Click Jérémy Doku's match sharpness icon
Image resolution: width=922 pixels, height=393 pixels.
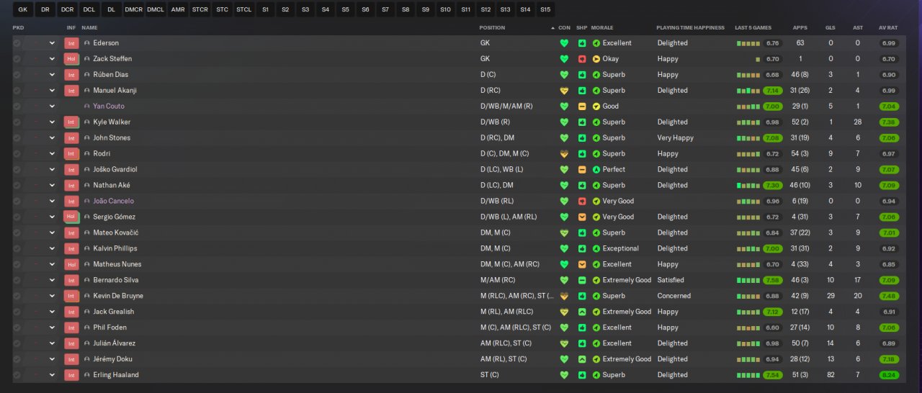581,360
